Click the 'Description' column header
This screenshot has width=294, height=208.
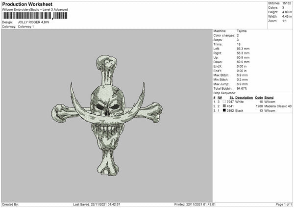244,98
